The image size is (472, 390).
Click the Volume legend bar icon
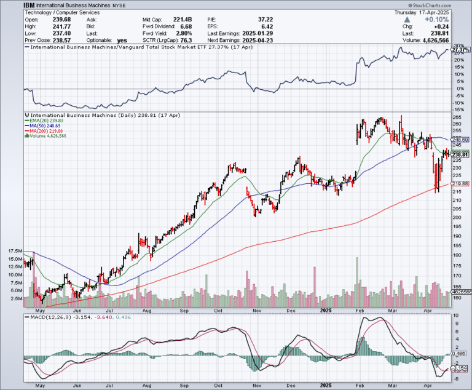[x=26, y=137]
